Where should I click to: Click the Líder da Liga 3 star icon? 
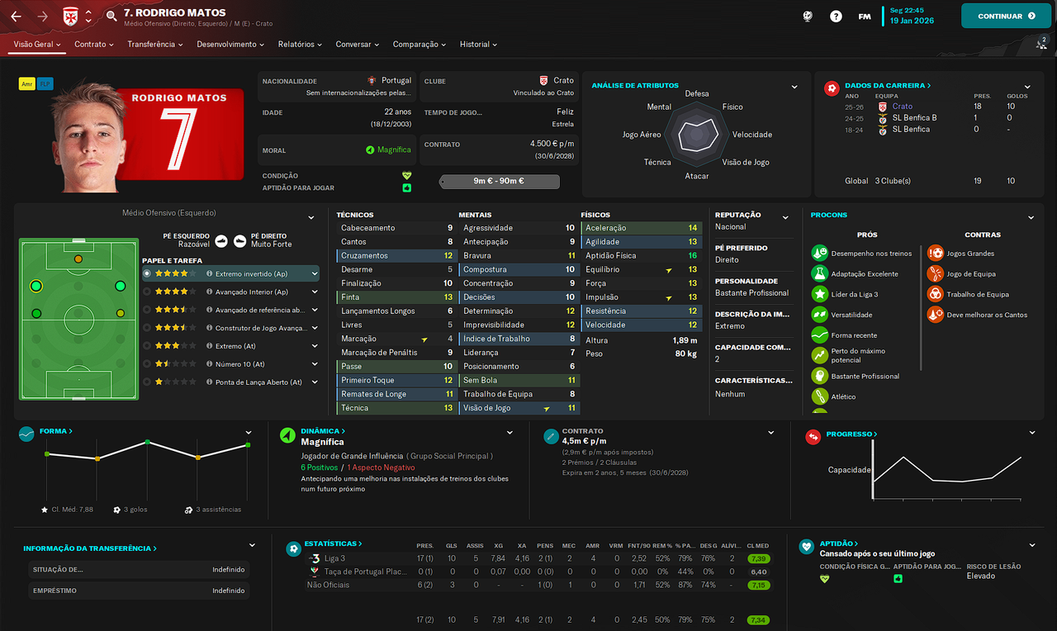[x=819, y=294]
